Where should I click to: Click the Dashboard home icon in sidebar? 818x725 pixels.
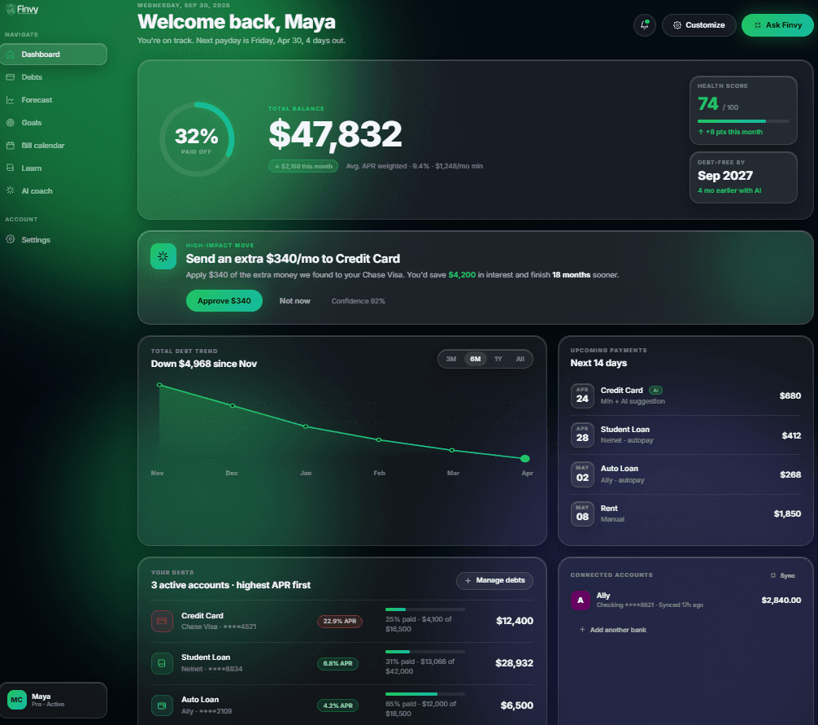10,55
